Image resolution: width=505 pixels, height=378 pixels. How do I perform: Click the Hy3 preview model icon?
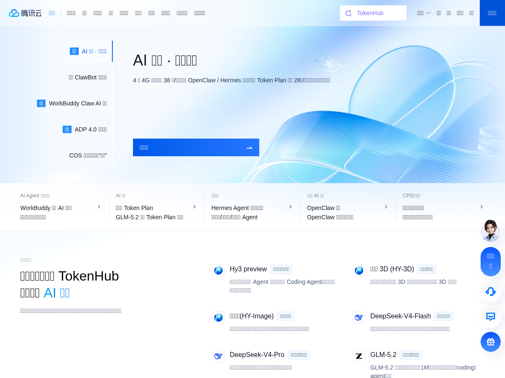[x=218, y=270]
